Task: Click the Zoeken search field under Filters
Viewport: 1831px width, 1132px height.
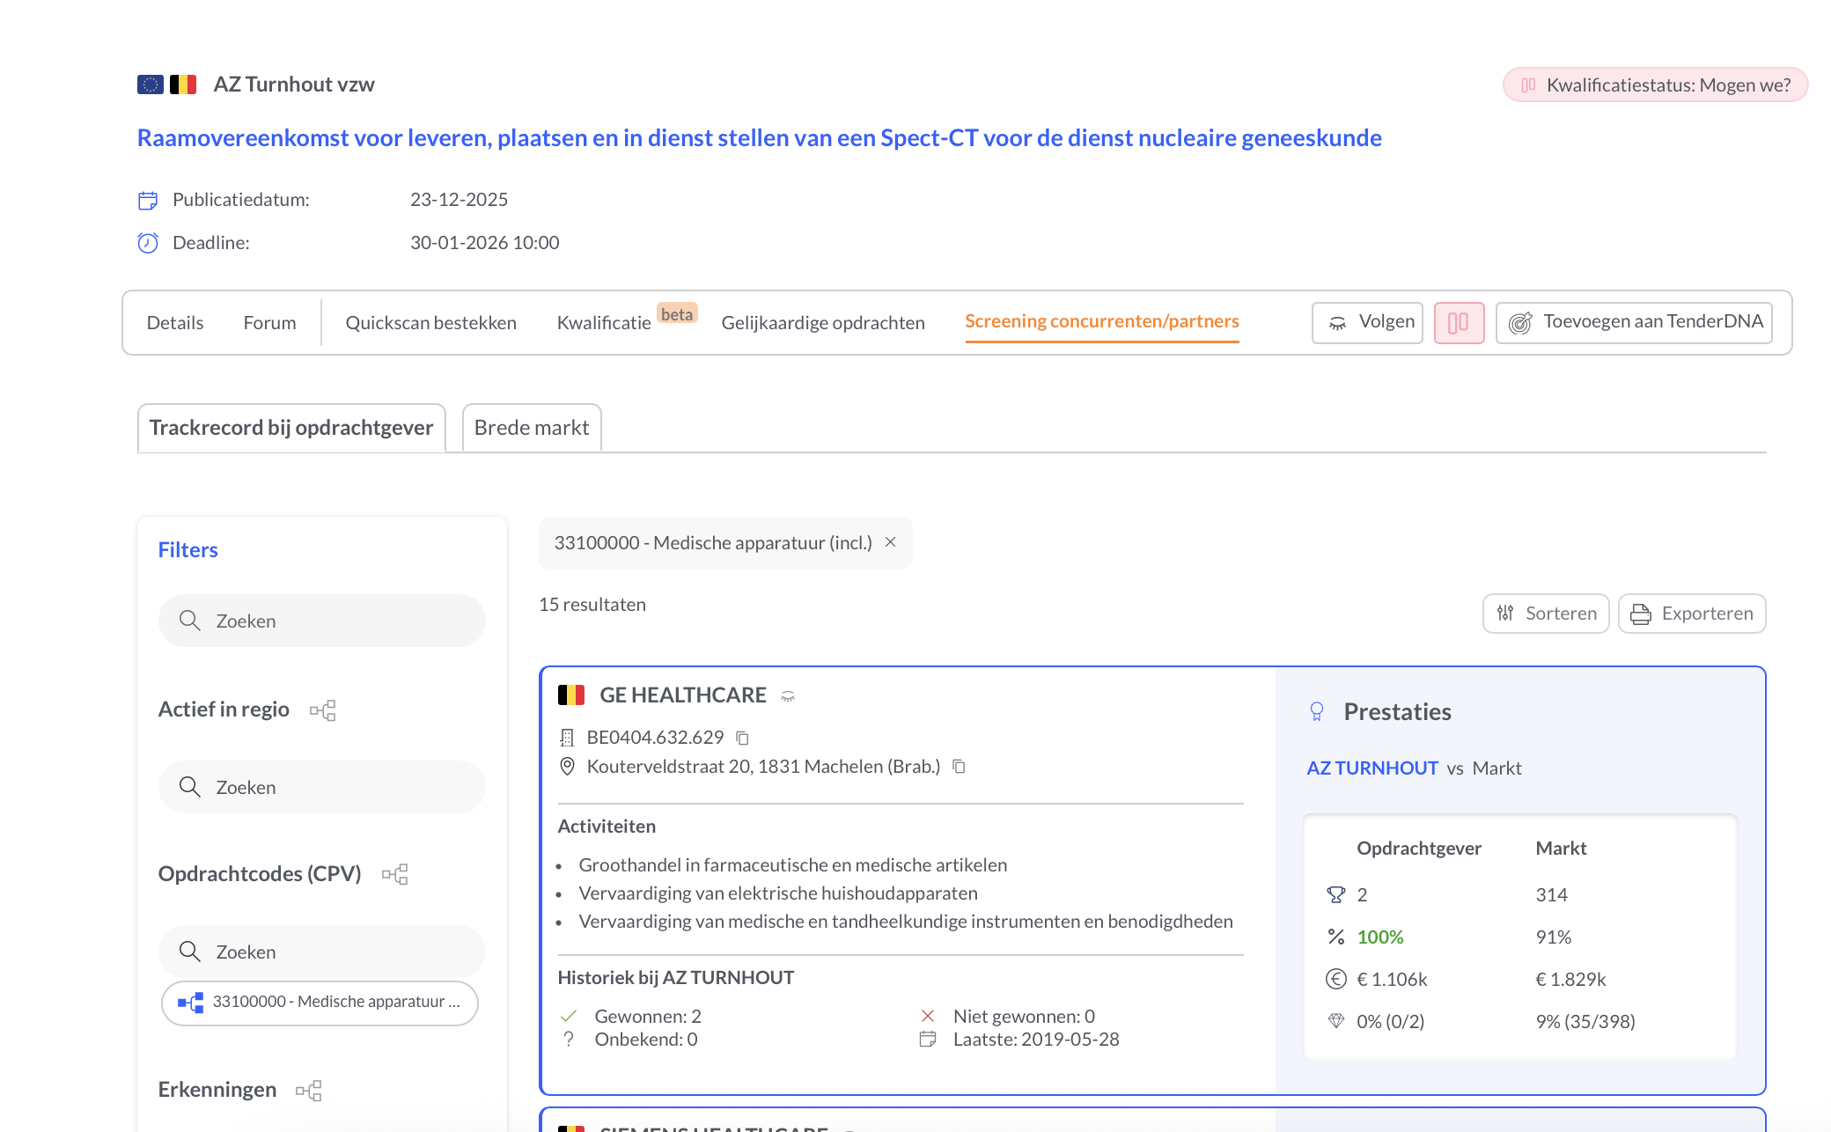Action: tap(321, 621)
